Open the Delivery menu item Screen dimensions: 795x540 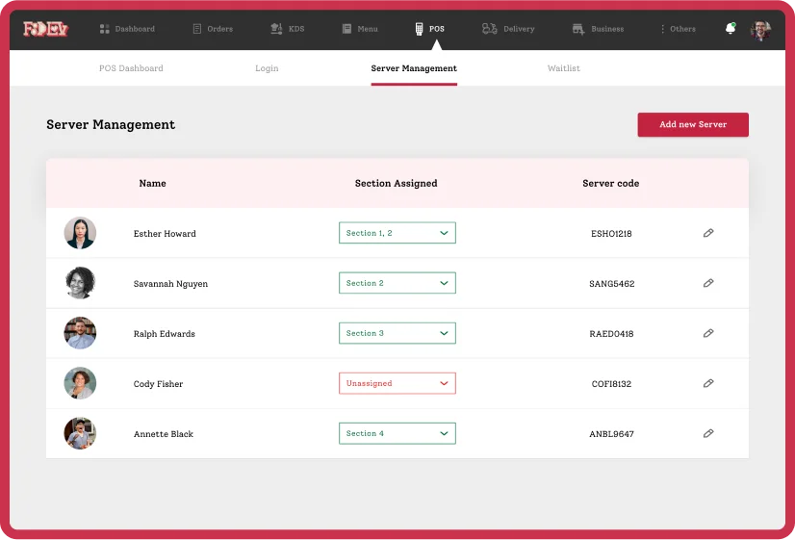508,29
